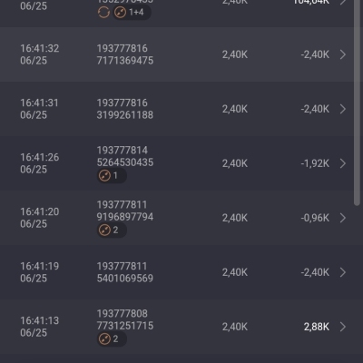363x363 pixels.
Task: Click the 2,88K win amount
Action: pos(317,327)
